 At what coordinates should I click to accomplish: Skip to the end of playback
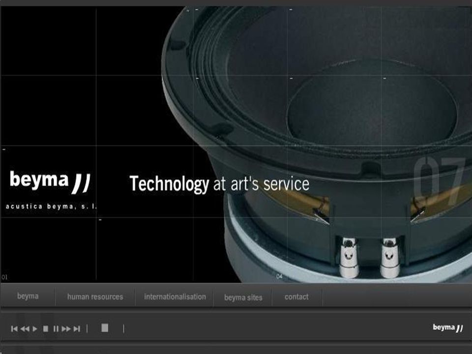[x=77, y=329]
